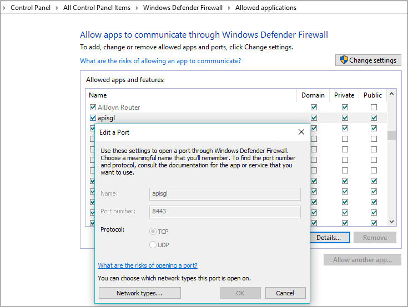
Task: Click the Domain column header
Action: click(x=313, y=95)
